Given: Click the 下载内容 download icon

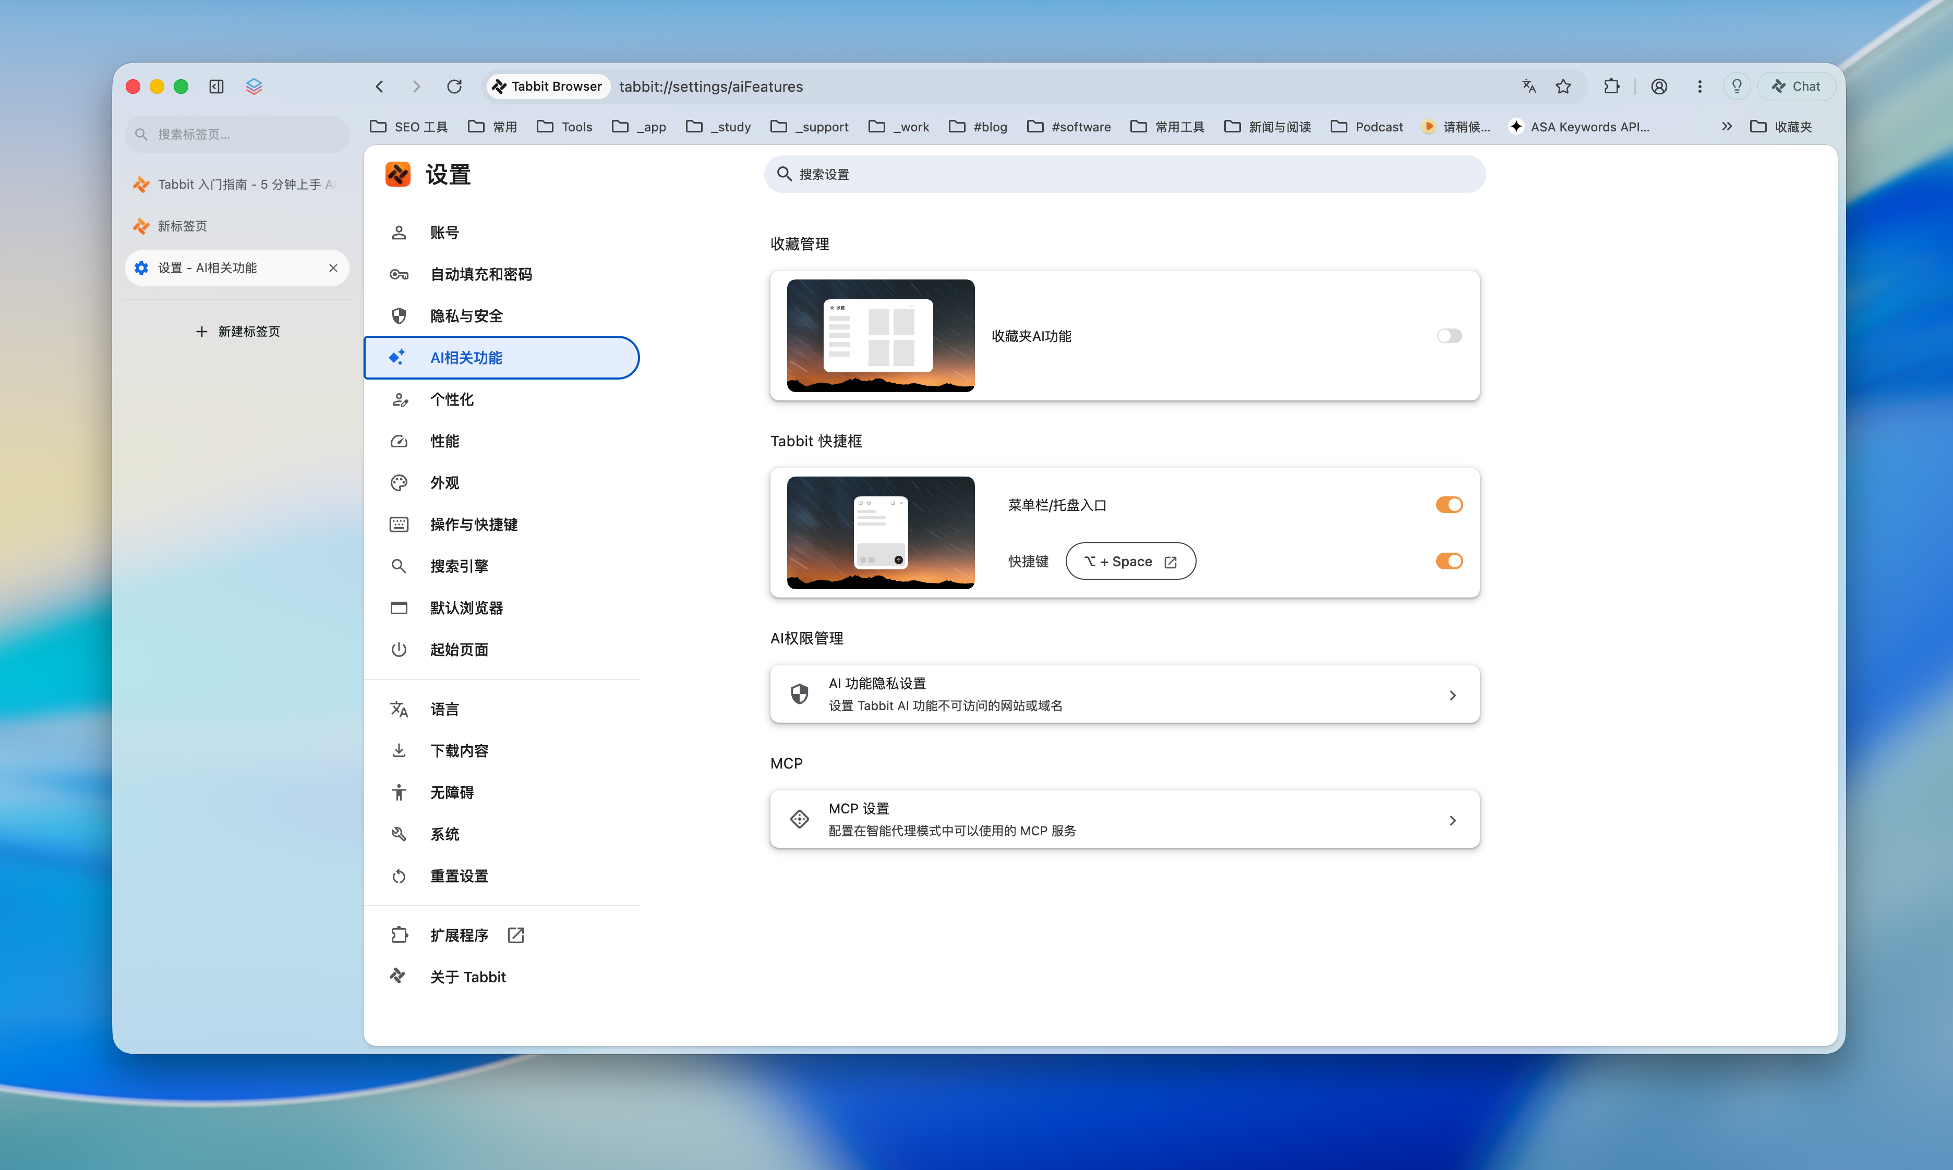Looking at the screenshot, I should point(399,751).
